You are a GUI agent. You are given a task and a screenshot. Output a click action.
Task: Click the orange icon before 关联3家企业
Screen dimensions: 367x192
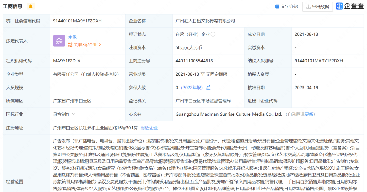(70, 45)
